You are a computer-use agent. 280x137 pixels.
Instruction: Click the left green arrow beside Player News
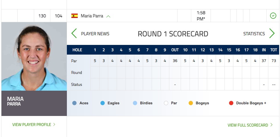pos(74,34)
